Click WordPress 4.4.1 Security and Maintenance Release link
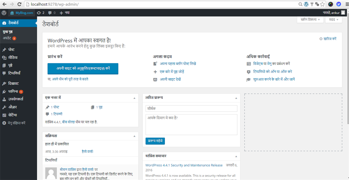Image resolution: width=349 pixels, height=180 pixels. pos(184,165)
